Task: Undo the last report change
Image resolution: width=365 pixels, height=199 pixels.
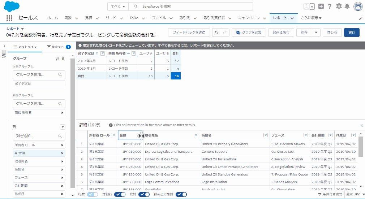Action: (216, 33)
